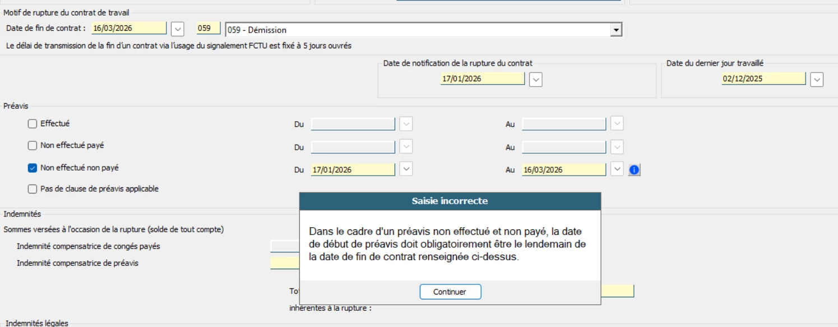Click the Effectué Du date dropdown arrow

pos(406,124)
